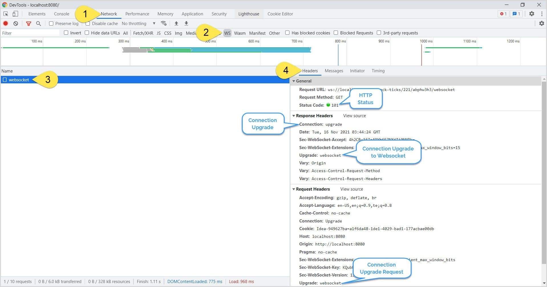This screenshot has height=287, width=547.
Task: Check the Invert filter checkbox
Action: (x=66, y=33)
